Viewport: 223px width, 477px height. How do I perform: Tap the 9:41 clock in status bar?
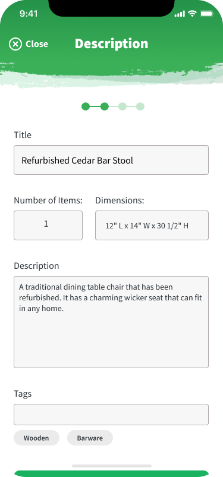point(29,14)
